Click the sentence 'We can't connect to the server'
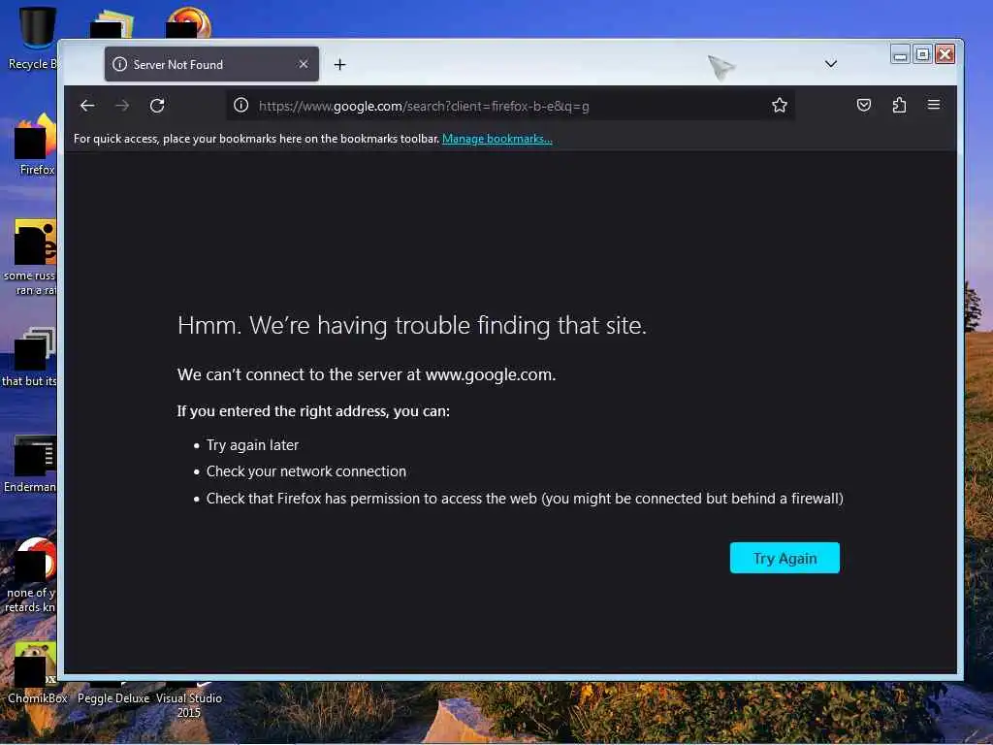This screenshot has height=745, width=993. tap(366, 375)
